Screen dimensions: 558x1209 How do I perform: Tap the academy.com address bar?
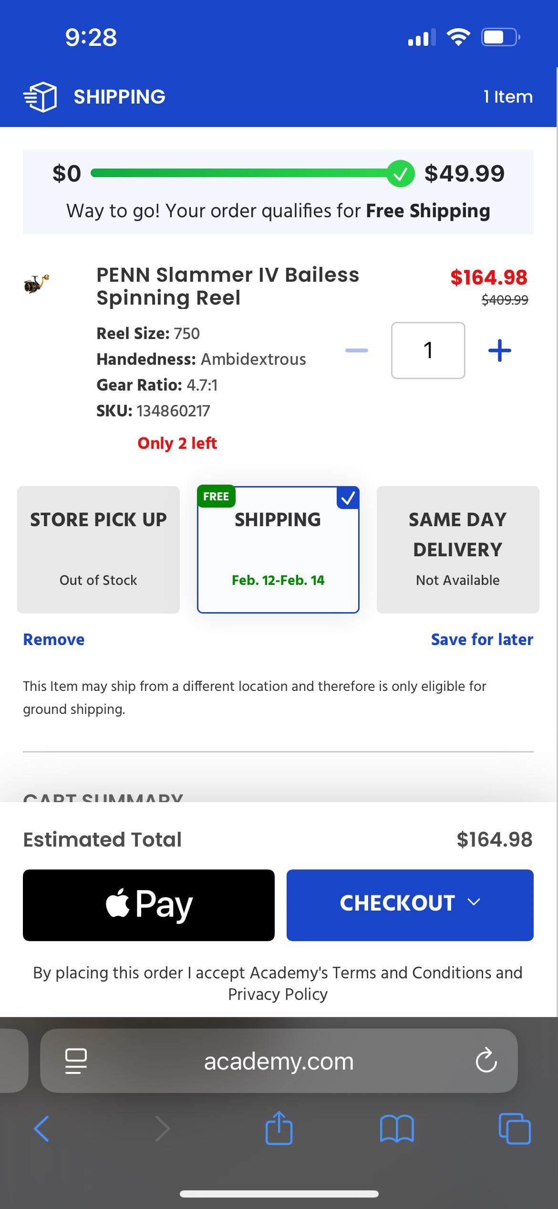click(x=279, y=1061)
